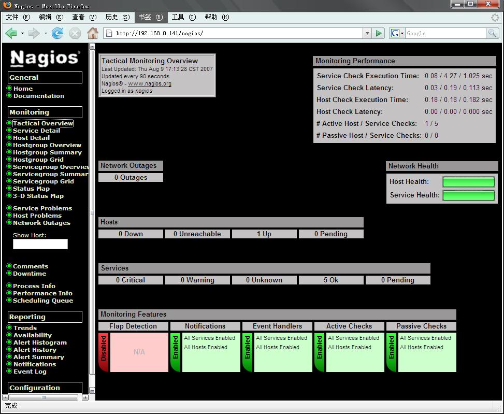Screen dimensions: 504x414
Task: Click the green Go arrow button
Action: pyautogui.click(x=379, y=33)
